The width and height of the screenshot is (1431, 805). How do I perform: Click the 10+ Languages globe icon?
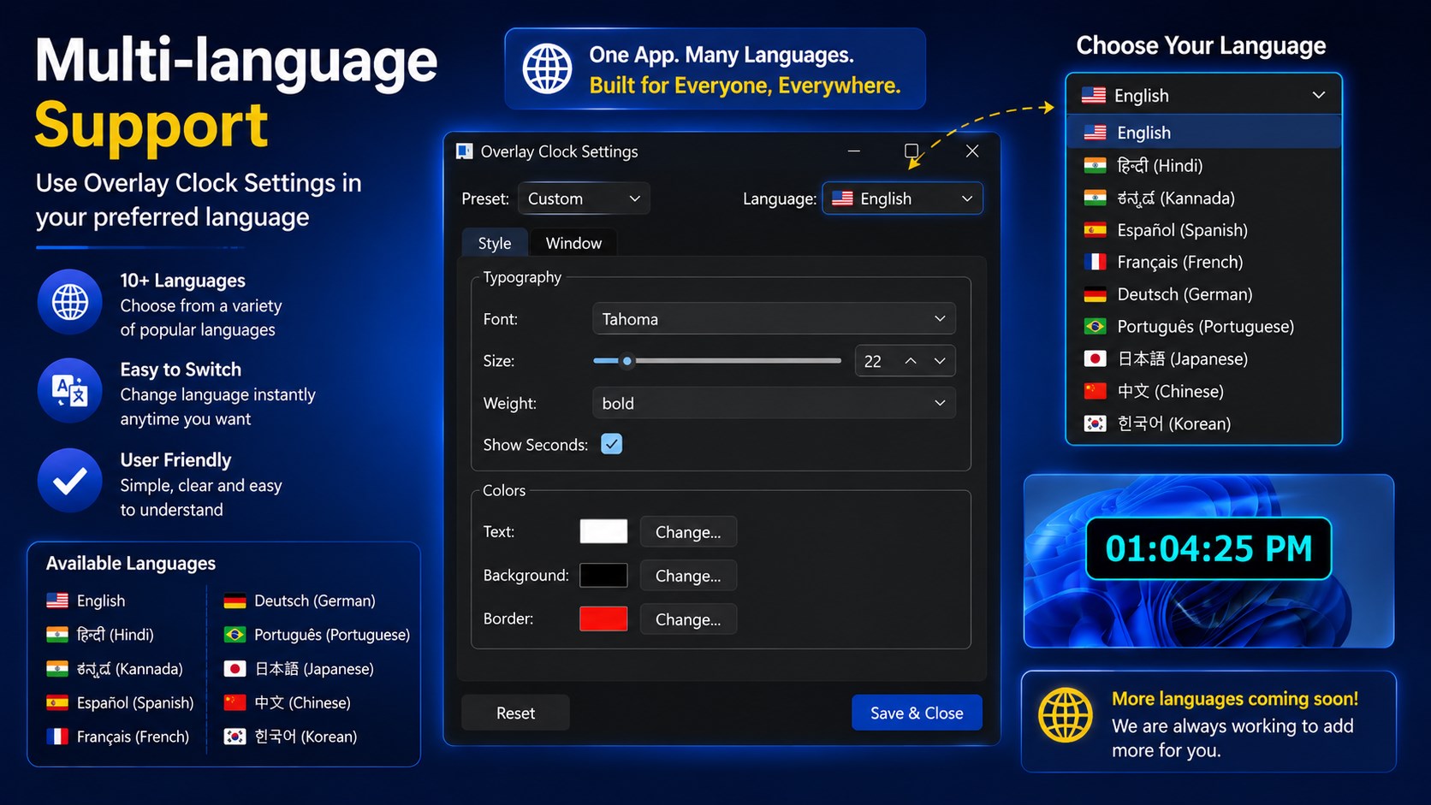(70, 302)
